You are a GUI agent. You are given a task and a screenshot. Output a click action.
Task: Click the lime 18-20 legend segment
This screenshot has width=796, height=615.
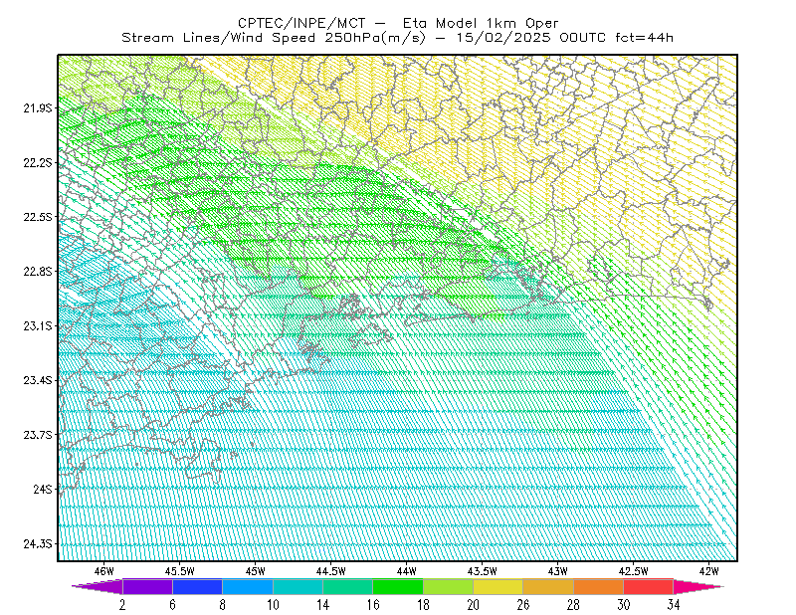449,586
